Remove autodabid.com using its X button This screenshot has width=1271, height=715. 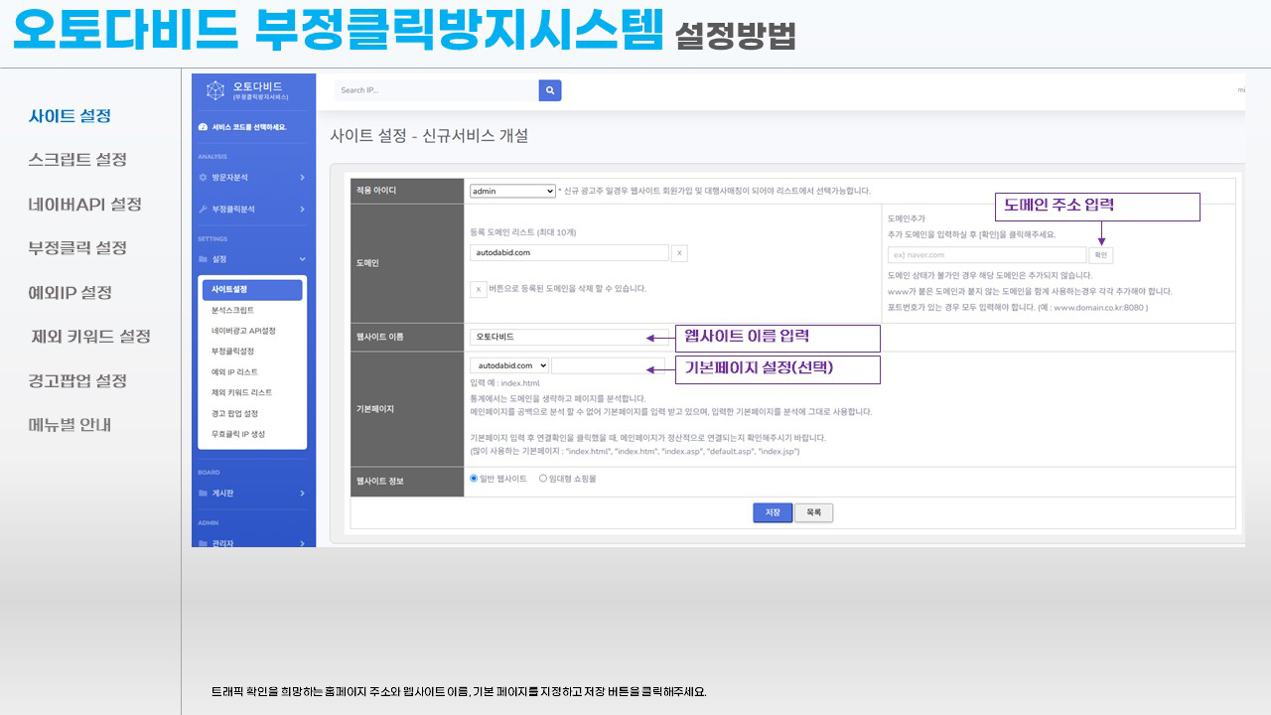679,253
